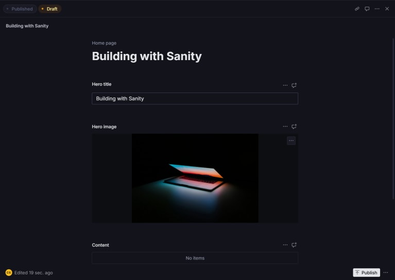The height and width of the screenshot is (280, 395).
Task: Select the Draft version tab
Action: (x=49, y=9)
